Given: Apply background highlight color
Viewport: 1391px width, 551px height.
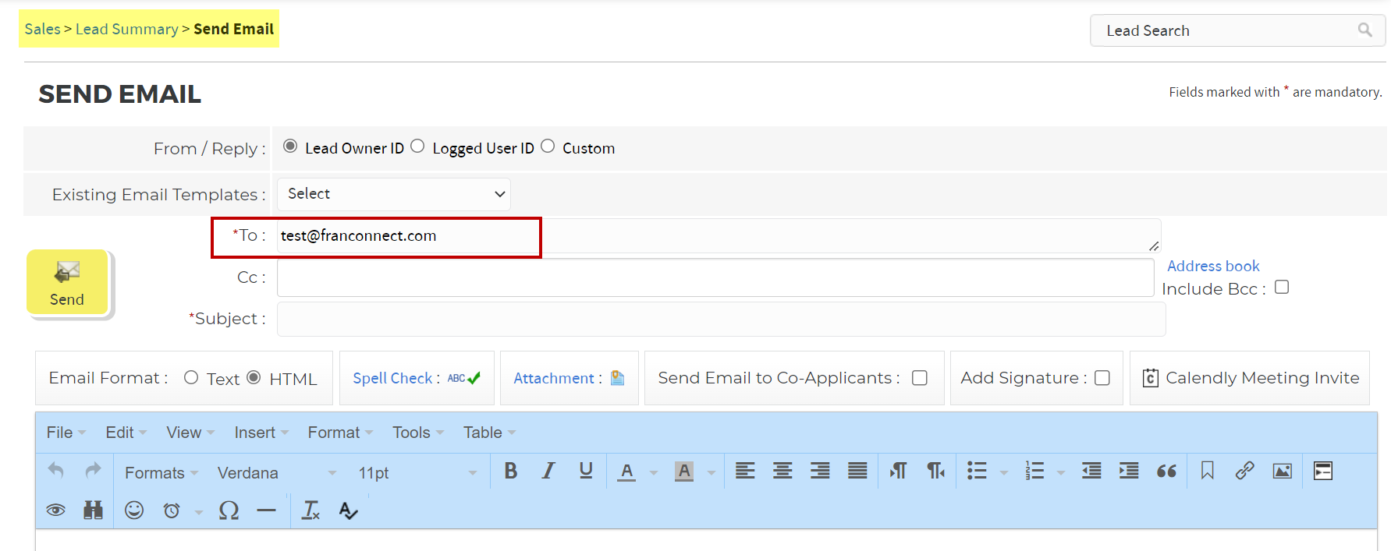Looking at the screenshot, I should tap(684, 472).
